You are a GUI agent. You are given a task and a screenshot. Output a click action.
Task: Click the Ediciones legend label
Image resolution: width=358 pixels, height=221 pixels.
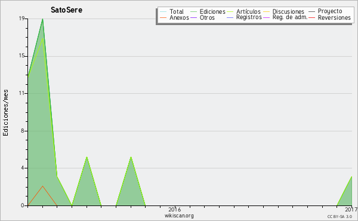[x=212, y=11]
